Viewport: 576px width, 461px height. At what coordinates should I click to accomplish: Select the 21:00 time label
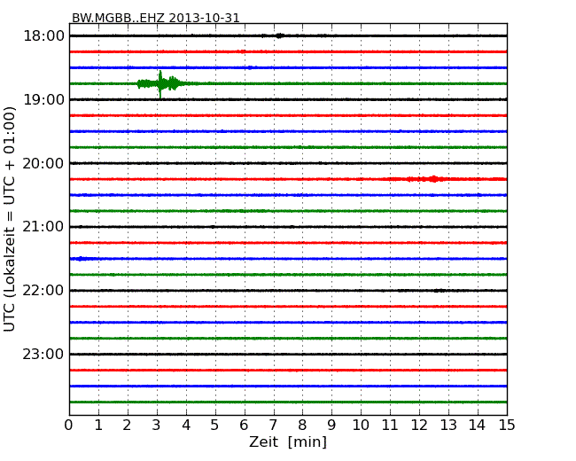pos(43,227)
